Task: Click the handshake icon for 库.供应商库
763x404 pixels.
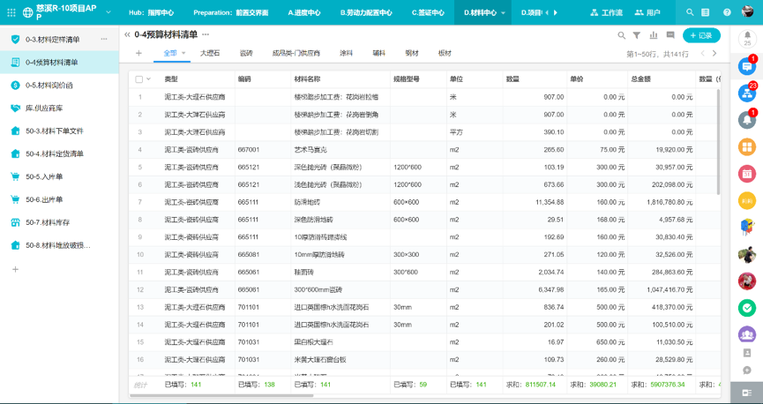Action: [16, 108]
